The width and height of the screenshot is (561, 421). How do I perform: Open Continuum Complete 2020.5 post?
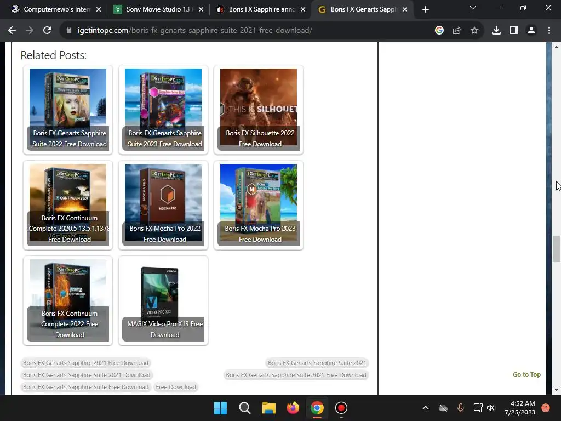click(x=68, y=205)
